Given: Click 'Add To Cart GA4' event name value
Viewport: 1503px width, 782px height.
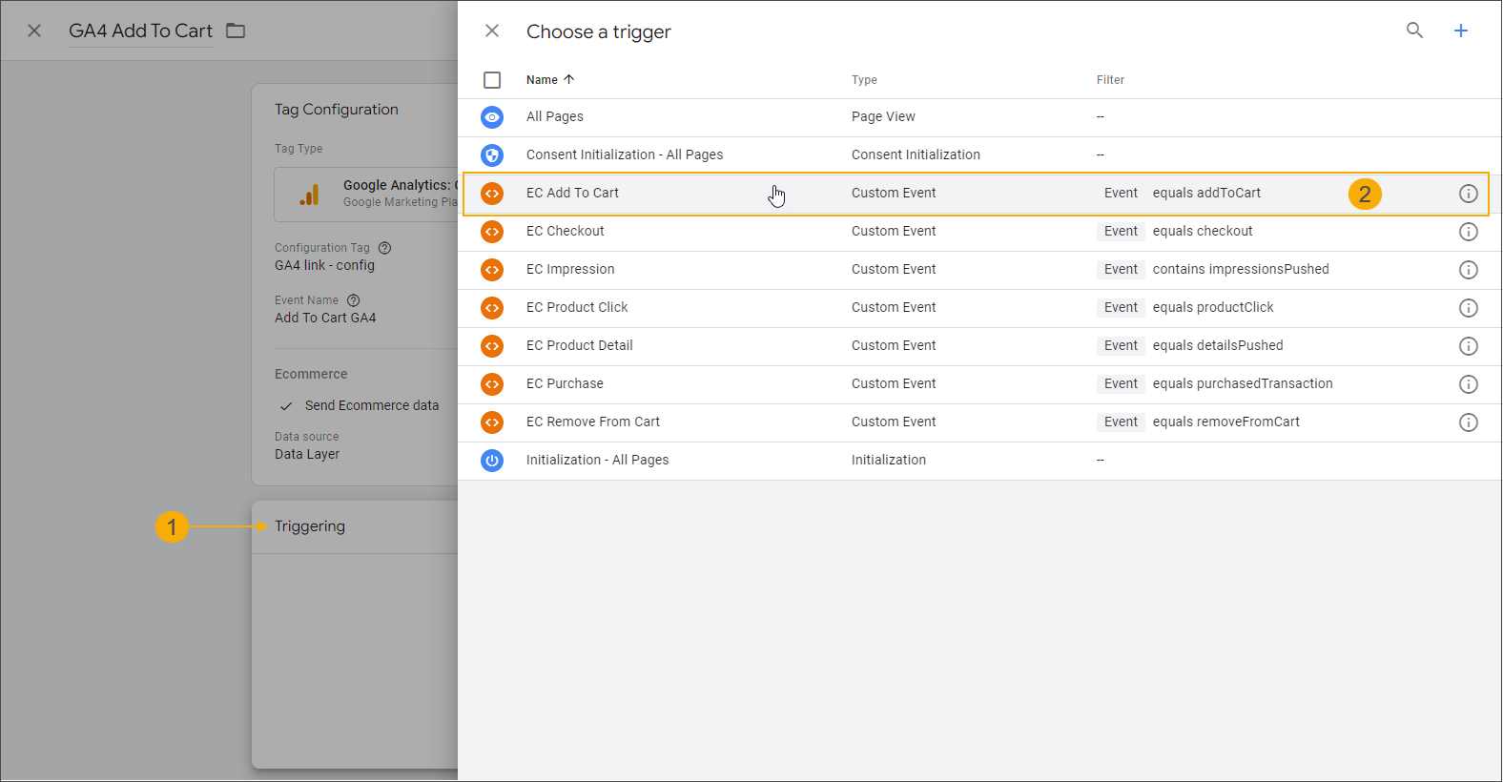Looking at the screenshot, I should 325,318.
